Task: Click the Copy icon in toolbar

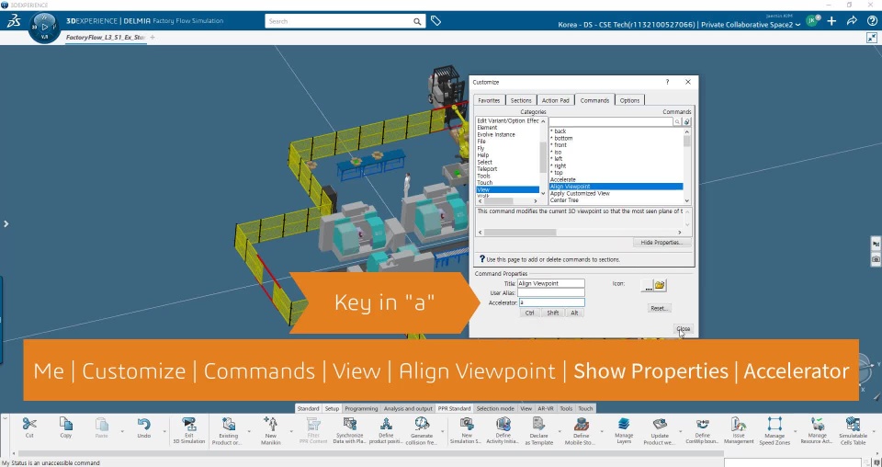Action: (66, 424)
